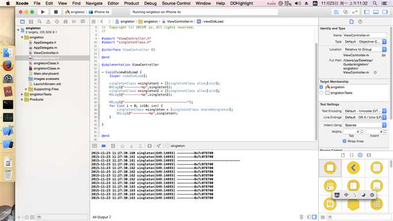Open the Location Relative to Group dropdown
The height and width of the screenshot is (221, 393).
(x=365, y=49)
